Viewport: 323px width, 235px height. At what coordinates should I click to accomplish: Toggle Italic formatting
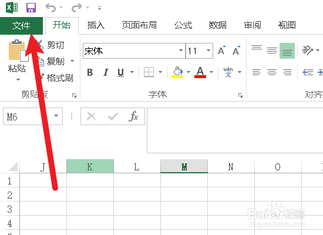click(106, 72)
